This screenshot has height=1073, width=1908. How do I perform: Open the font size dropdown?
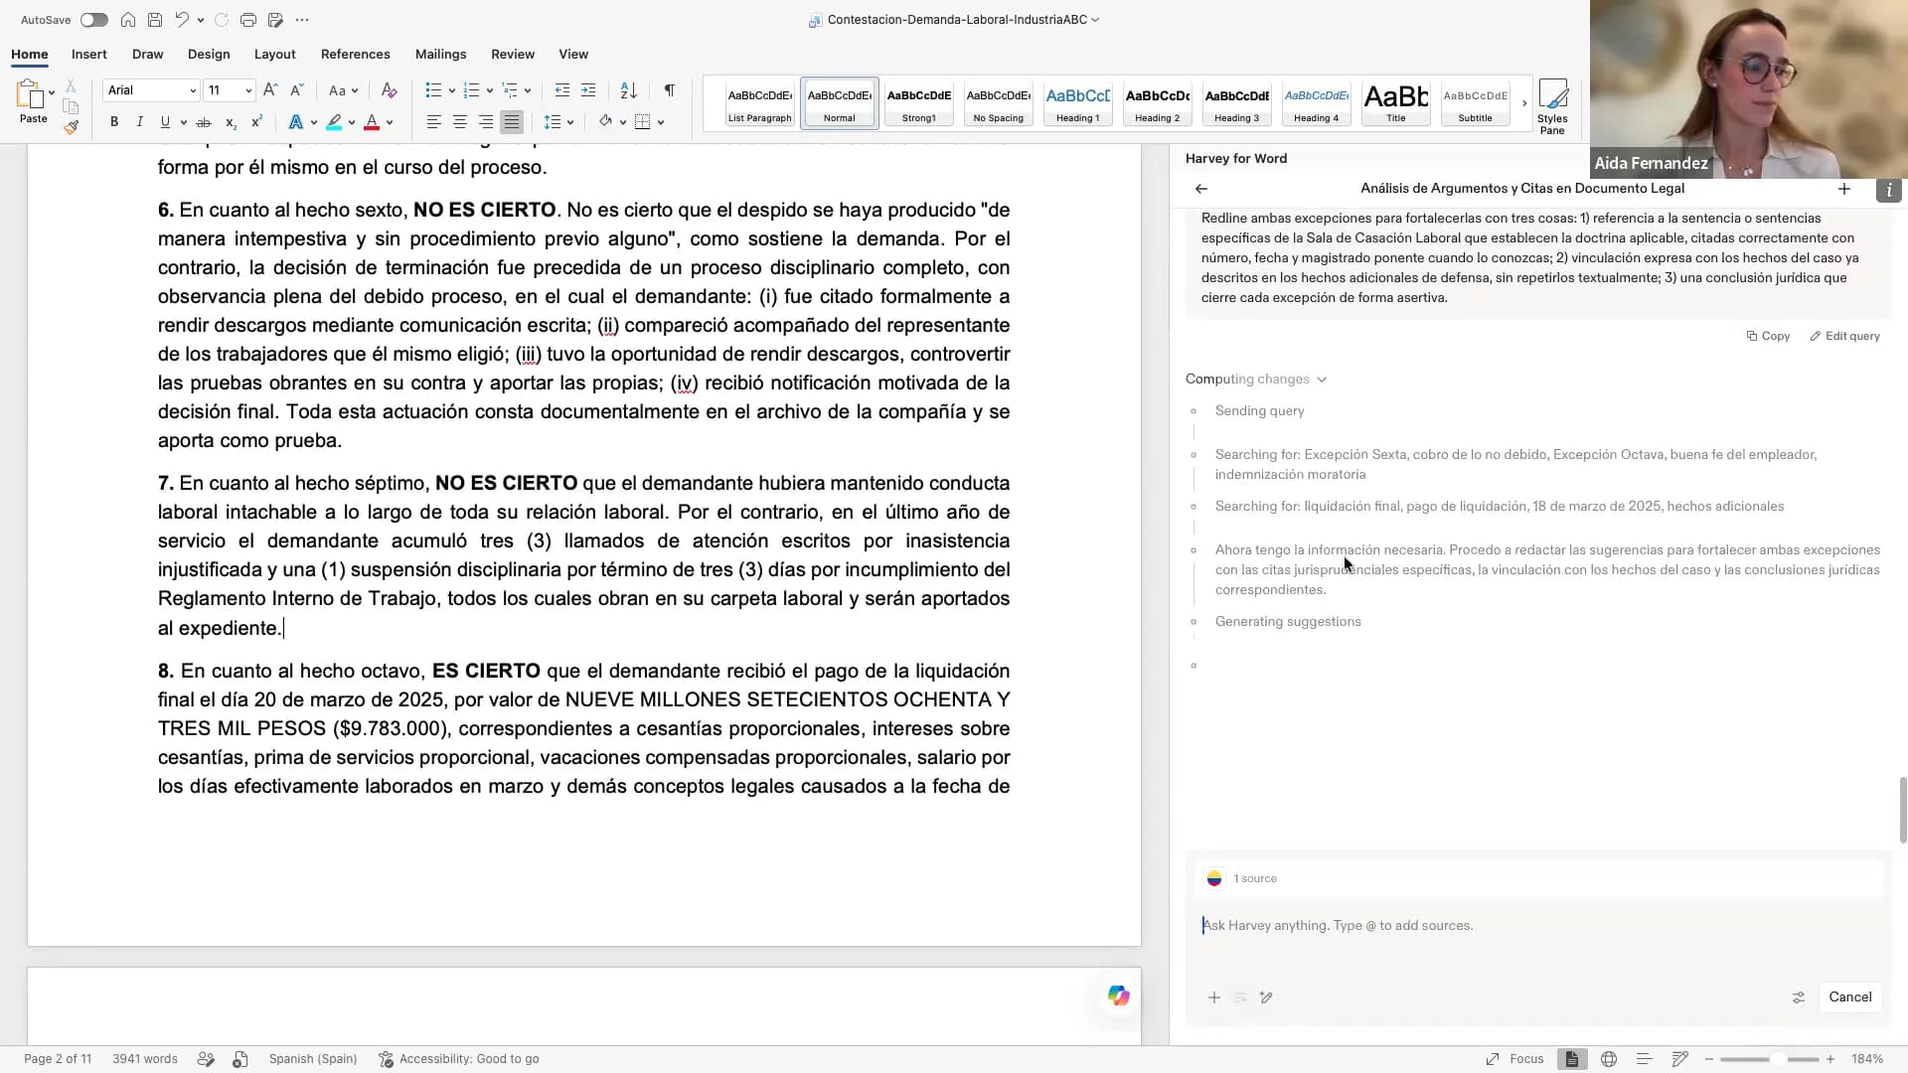tap(248, 90)
